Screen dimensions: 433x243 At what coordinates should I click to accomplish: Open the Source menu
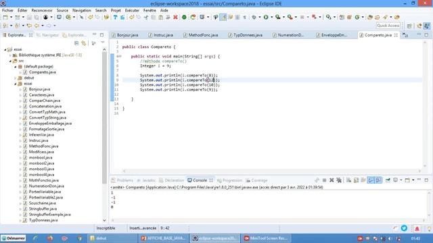62,10
